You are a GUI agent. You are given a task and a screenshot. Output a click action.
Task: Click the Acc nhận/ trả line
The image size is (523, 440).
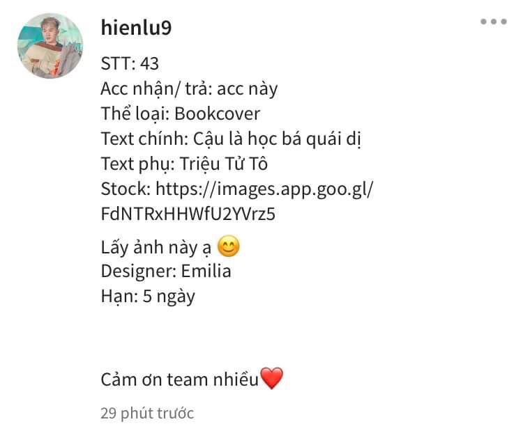tap(189, 89)
